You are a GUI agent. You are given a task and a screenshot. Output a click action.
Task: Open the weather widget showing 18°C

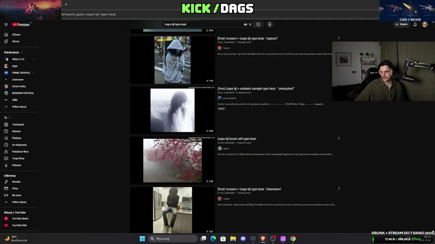click(15, 239)
